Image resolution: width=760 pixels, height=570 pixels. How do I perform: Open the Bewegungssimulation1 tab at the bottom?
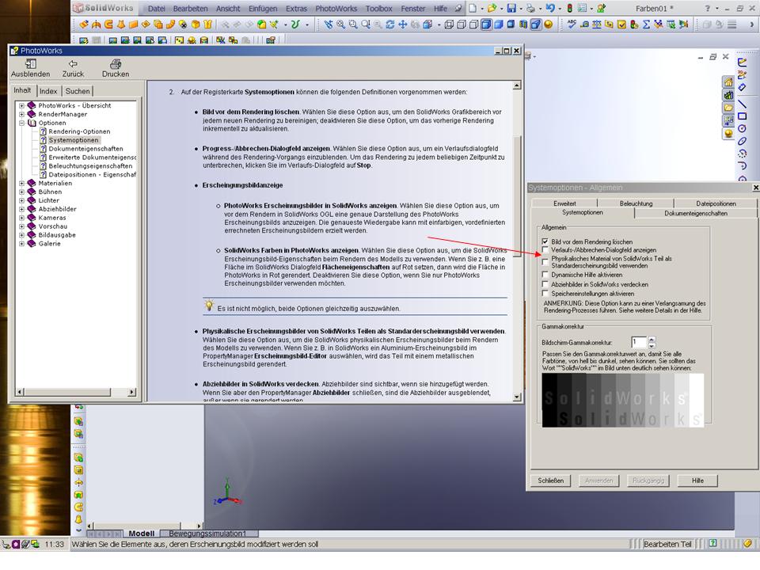207,534
